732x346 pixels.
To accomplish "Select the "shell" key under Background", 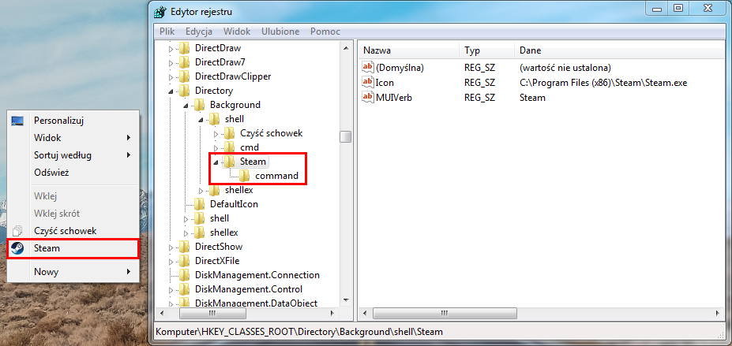I will [235, 119].
